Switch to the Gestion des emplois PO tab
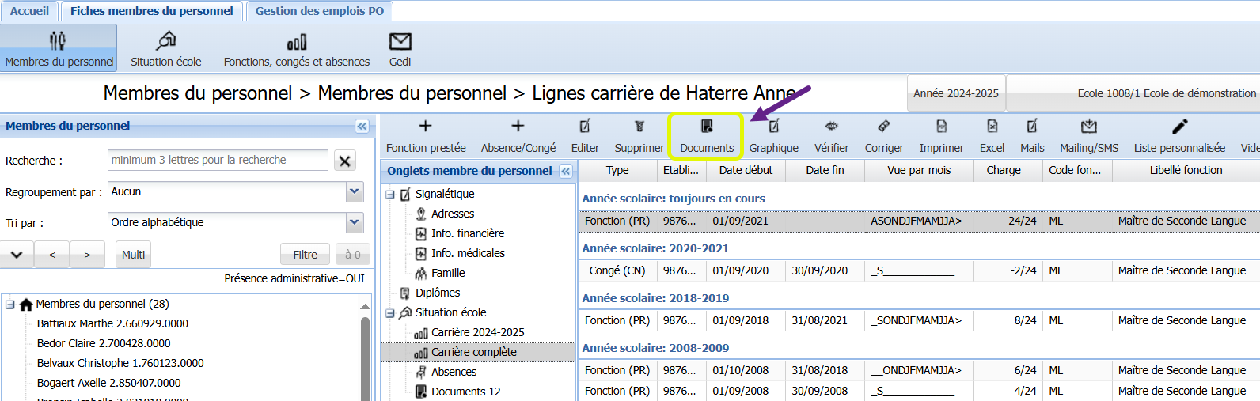The height and width of the screenshot is (401, 1260). (x=319, y=11)
